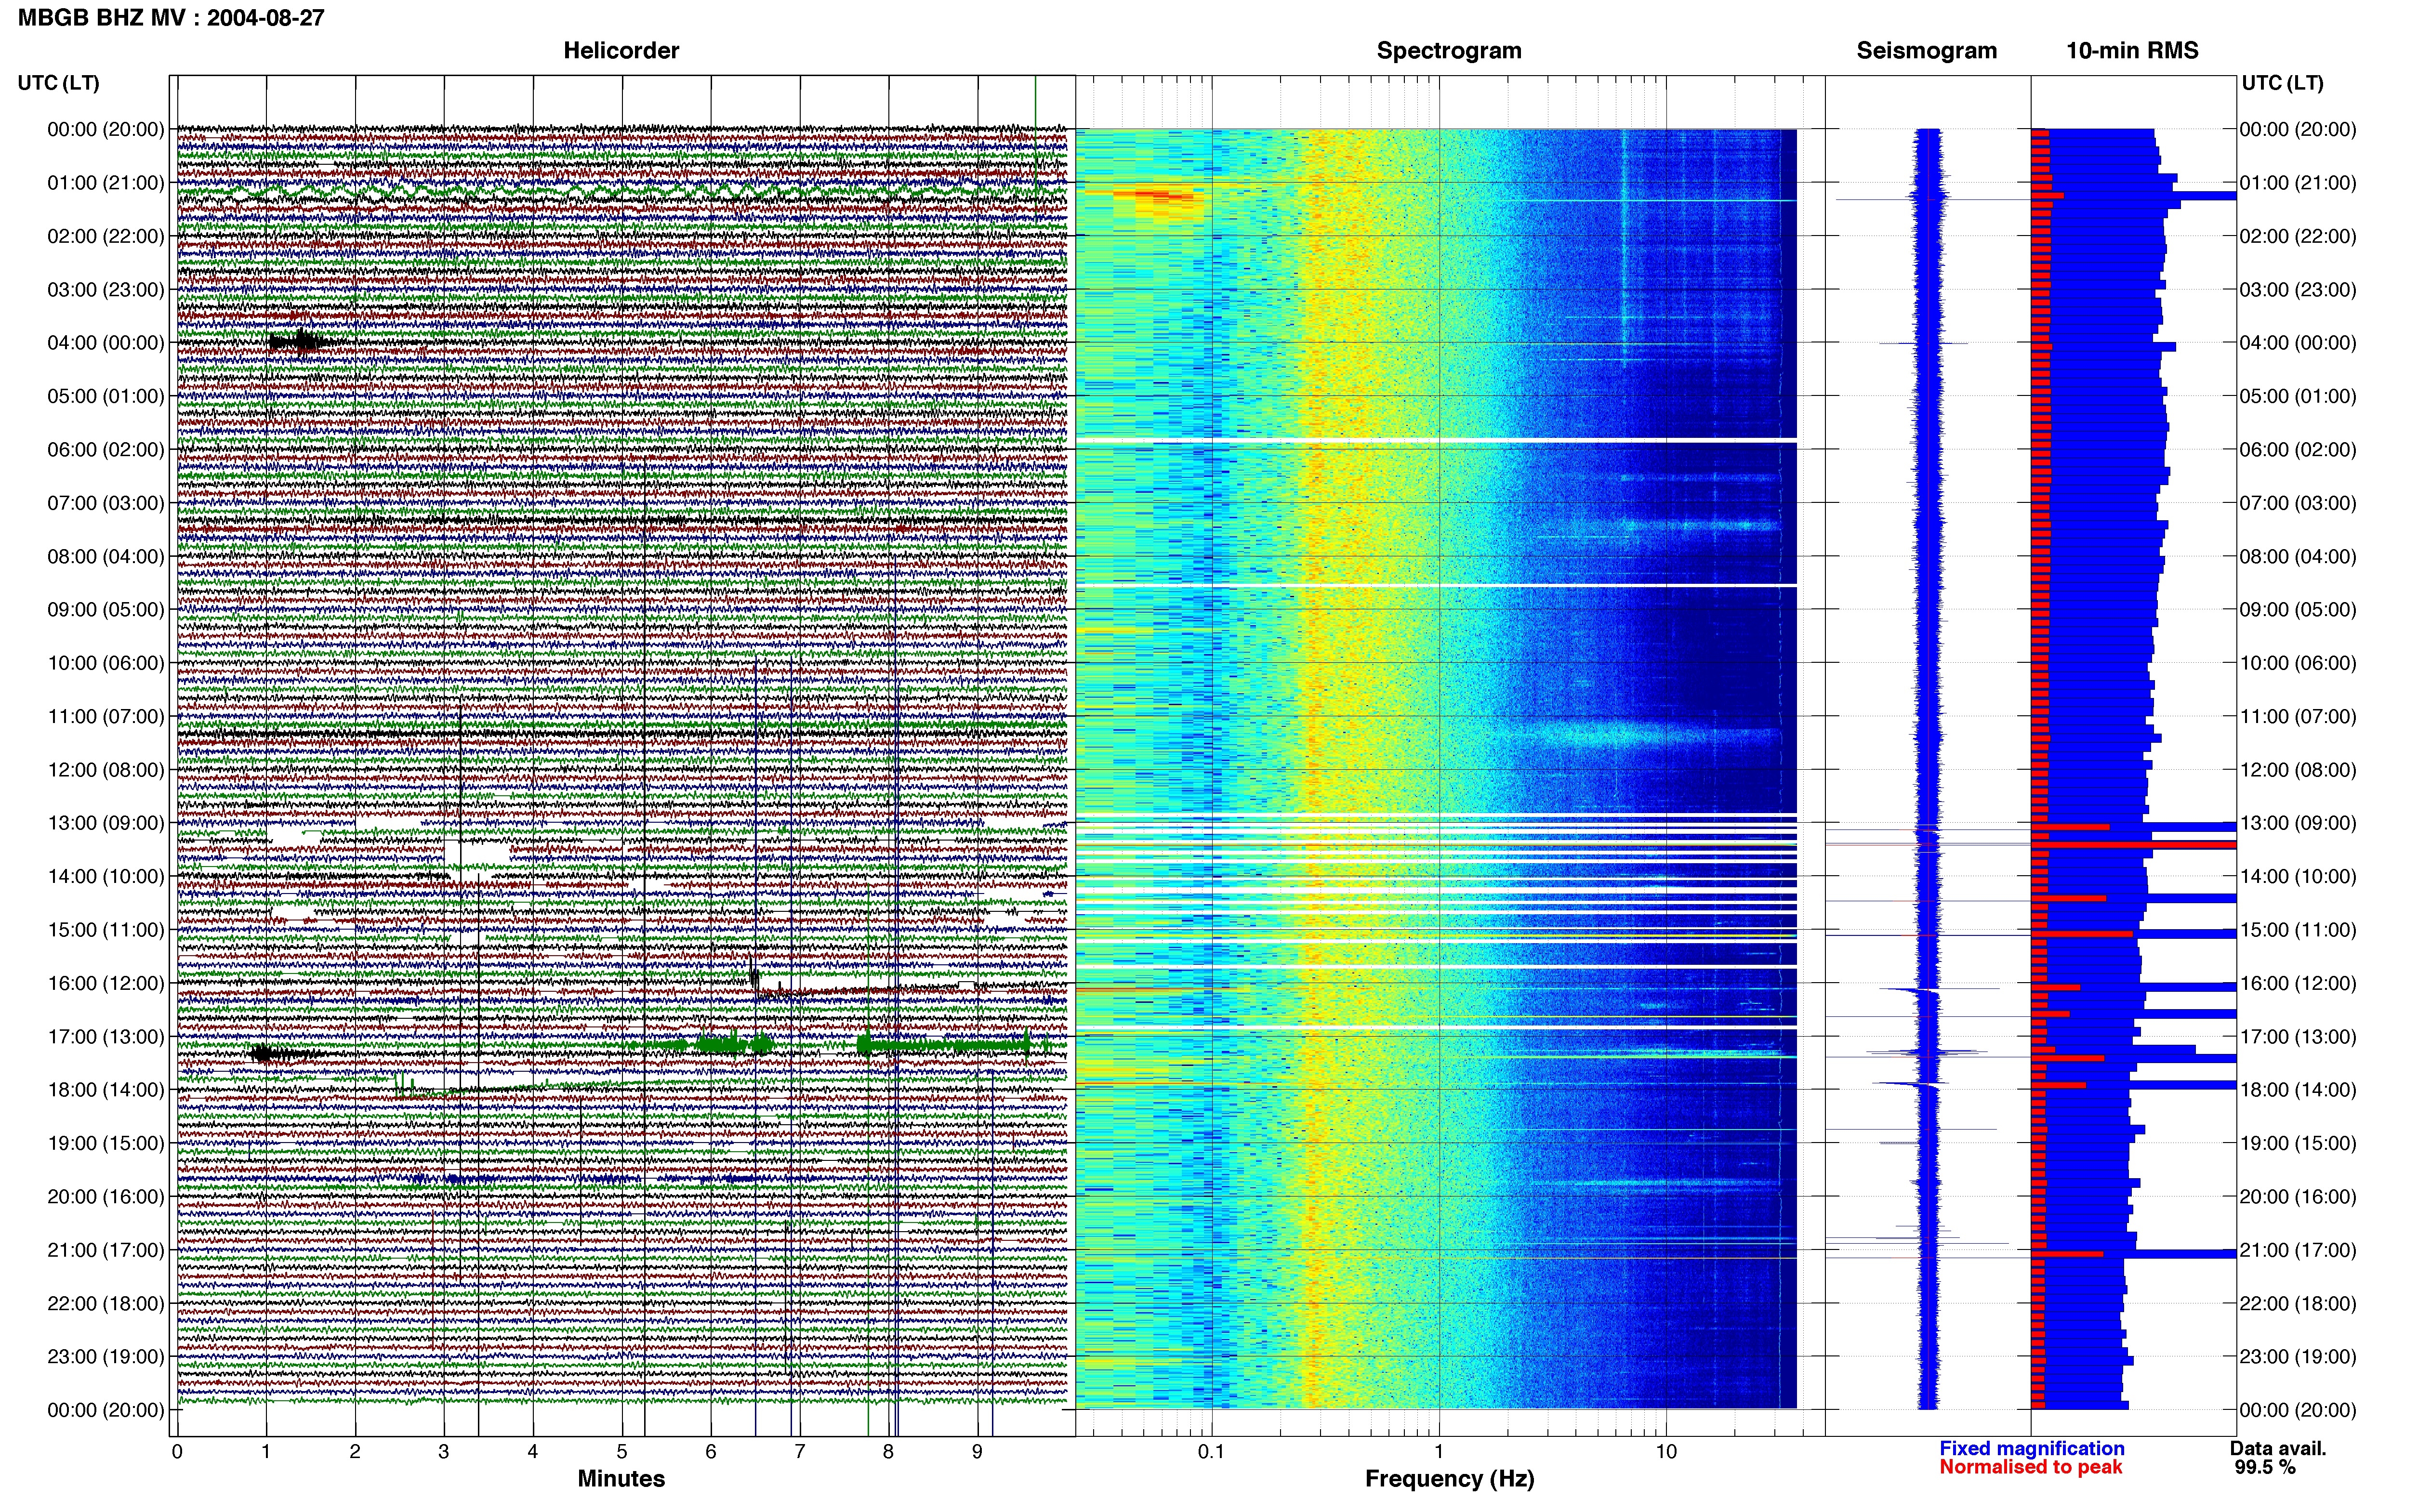Click the '5' minutes tick label
Viewport: 2418px width, 1512px height.
[622, 1451]
